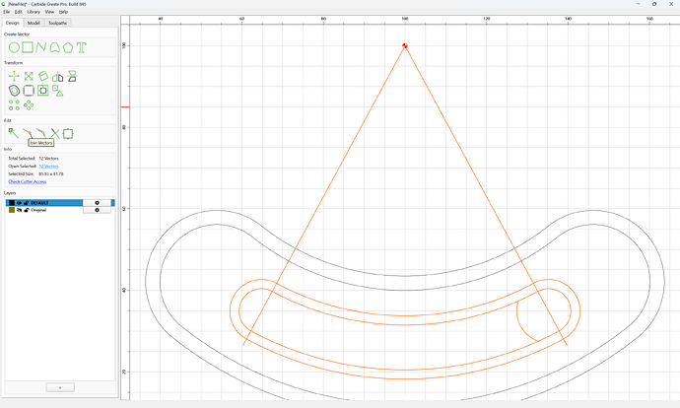Toggle lock on DEFAULT layer

(26, 203)
